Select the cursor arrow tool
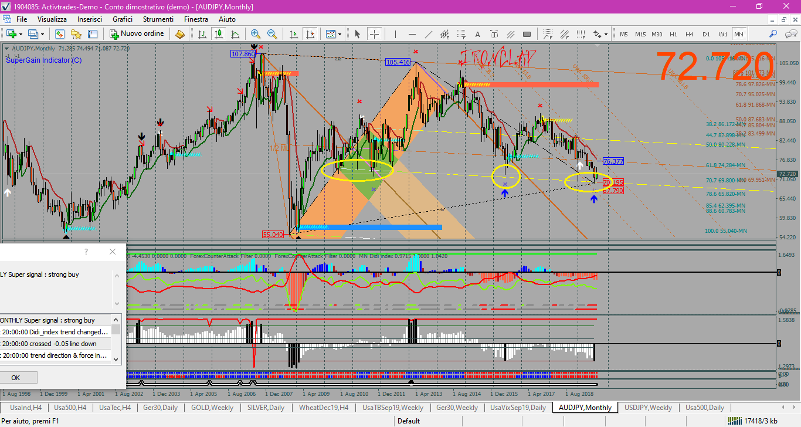Image resolution: width=801 pixels, height=427 pixels. 357,34
